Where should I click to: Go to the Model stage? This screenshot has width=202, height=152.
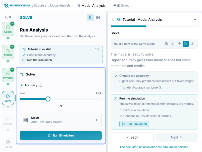tap(8, 52)
